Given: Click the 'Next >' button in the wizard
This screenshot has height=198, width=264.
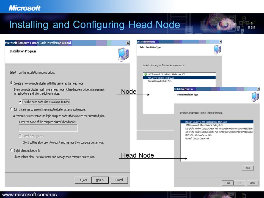Looking at the screenshot, I should pyautogui.click(x=100, y=180).
